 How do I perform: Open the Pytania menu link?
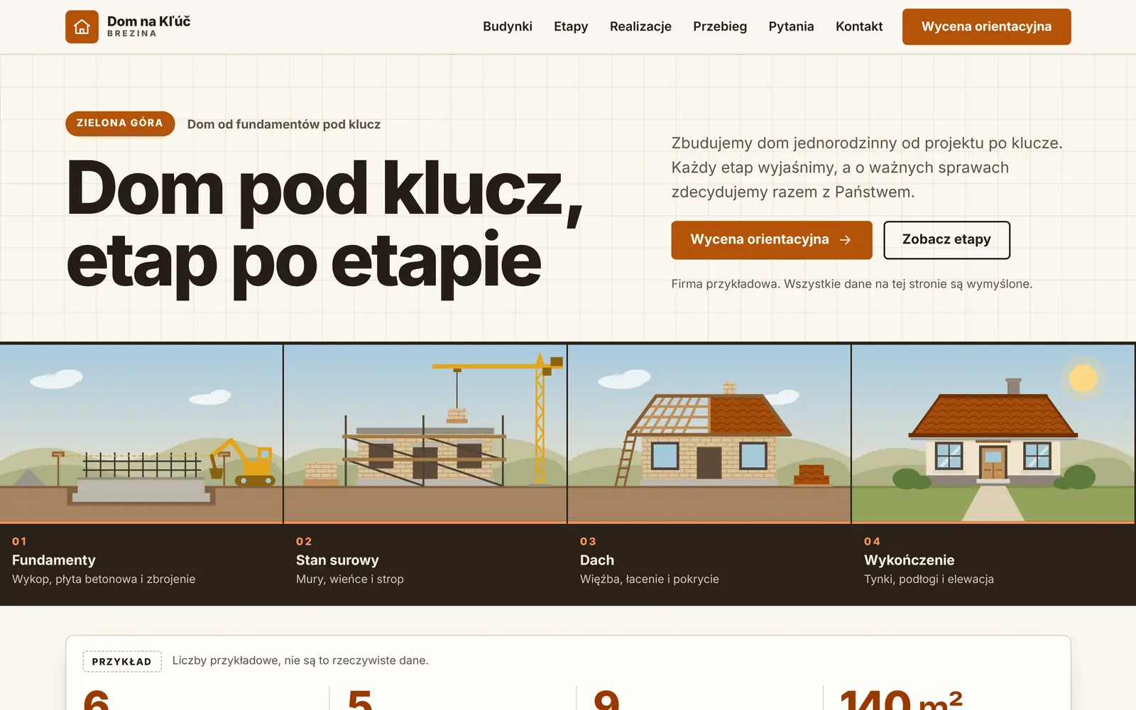(791, 26)
